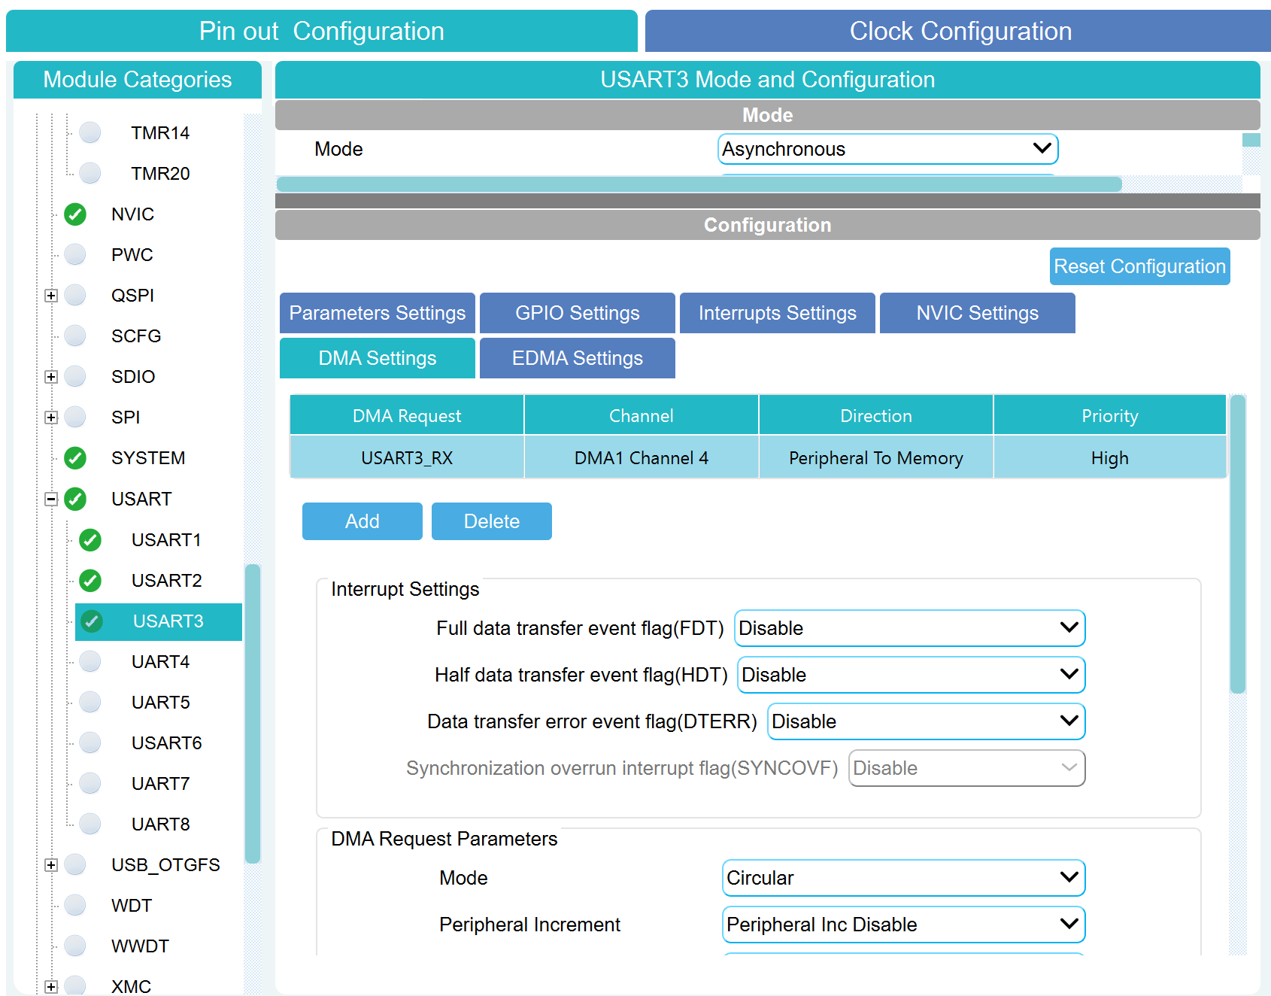Click the green check icon beside NVIC

point(75,214)
